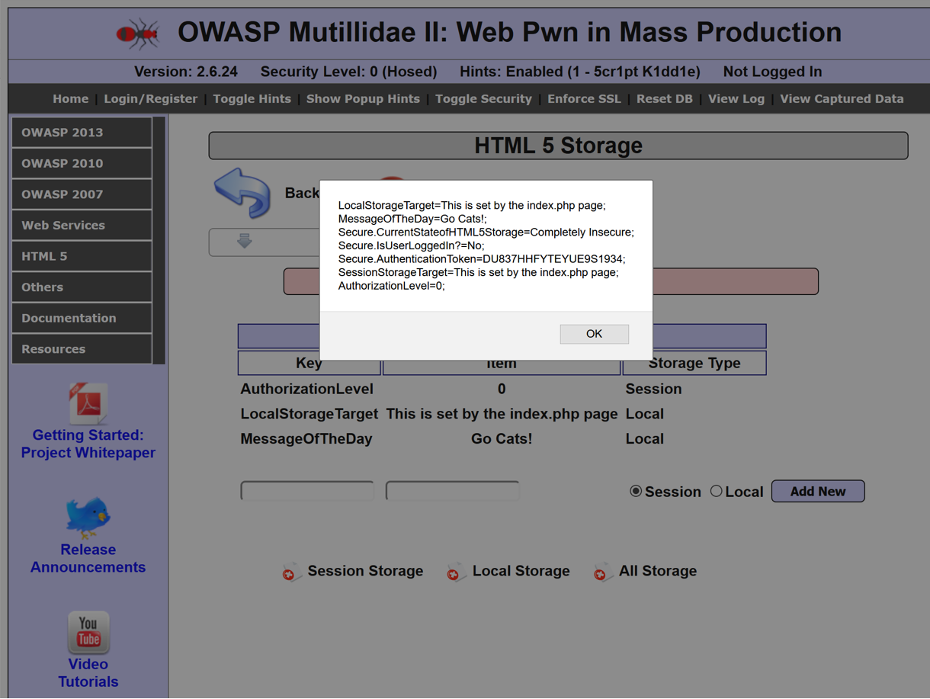Expand the OWASP 2007 menu
930x699 pixels.
[82, 194]
